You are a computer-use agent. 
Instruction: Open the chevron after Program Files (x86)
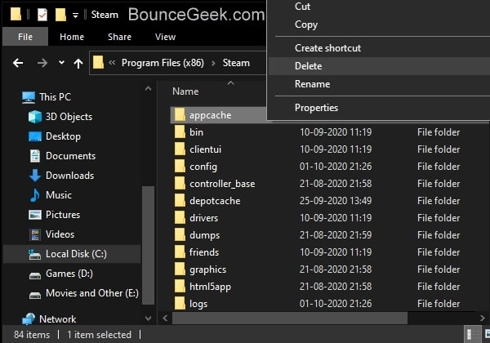213,63
